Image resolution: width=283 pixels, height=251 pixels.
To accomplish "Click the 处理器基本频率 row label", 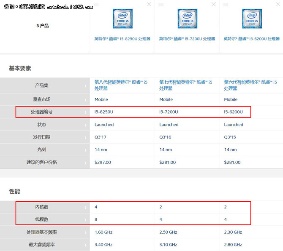I will [x=42, y=232].
